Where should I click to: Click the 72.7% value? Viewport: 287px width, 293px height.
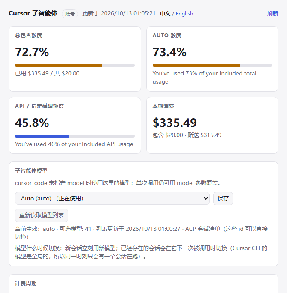(x=32, y=52)
